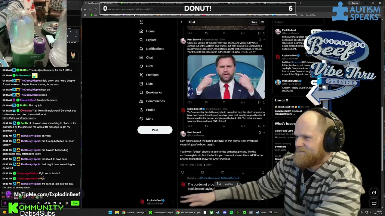Image resolution: width=385 pixels, height=216 pixels.
Task: Open more options on JD Vance tweet
Action: coord(264,40)
